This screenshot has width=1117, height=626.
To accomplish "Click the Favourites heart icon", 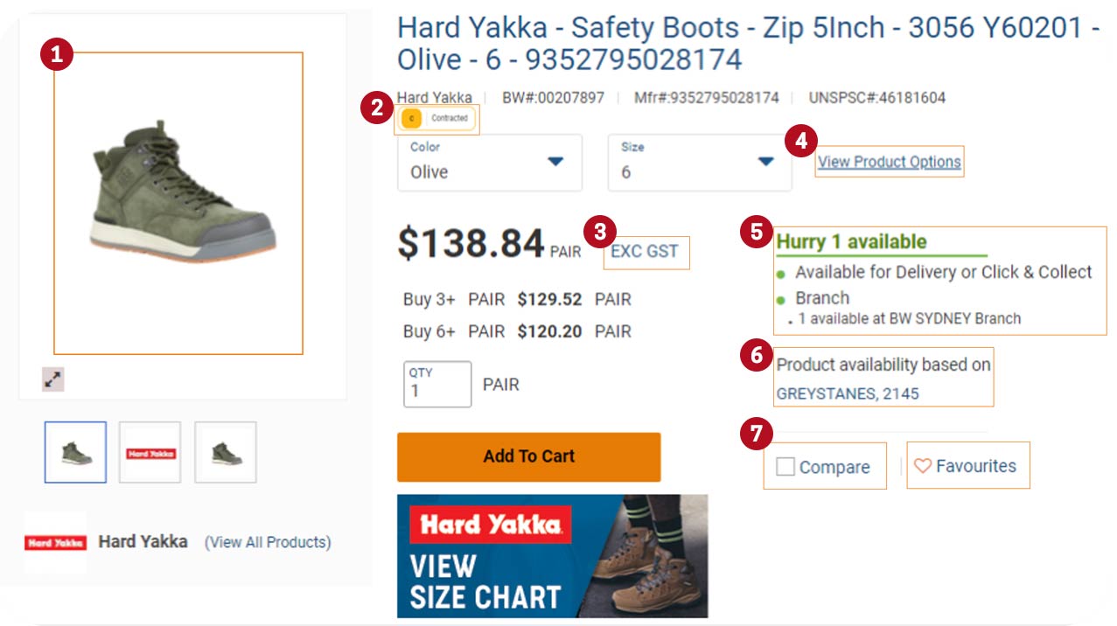I will point(925,465).
